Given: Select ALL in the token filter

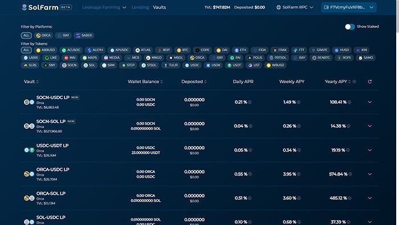Looking at the screenshot, I should 26,50.
